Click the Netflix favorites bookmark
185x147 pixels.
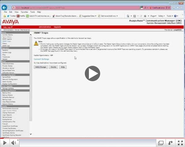21,16
